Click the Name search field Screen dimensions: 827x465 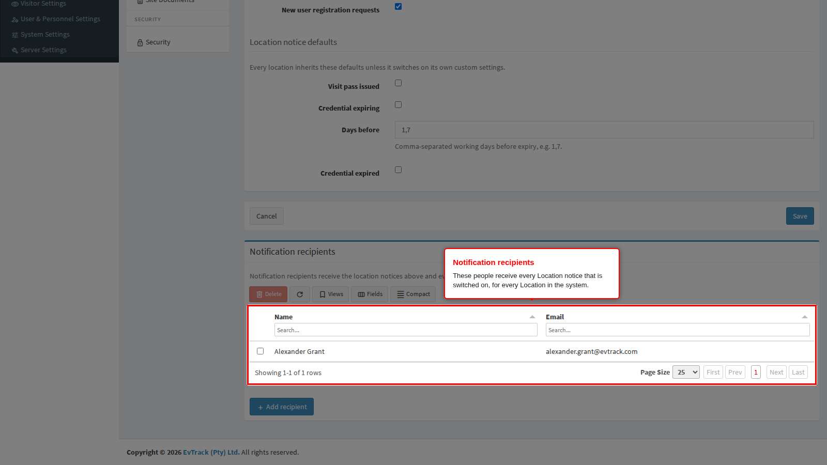pos(406,330)
